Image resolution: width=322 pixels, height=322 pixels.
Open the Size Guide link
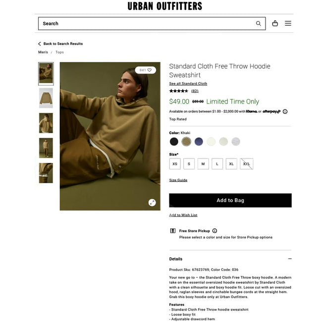tap(178, 180)
